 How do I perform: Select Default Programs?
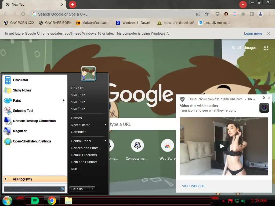tap(84, 155)
